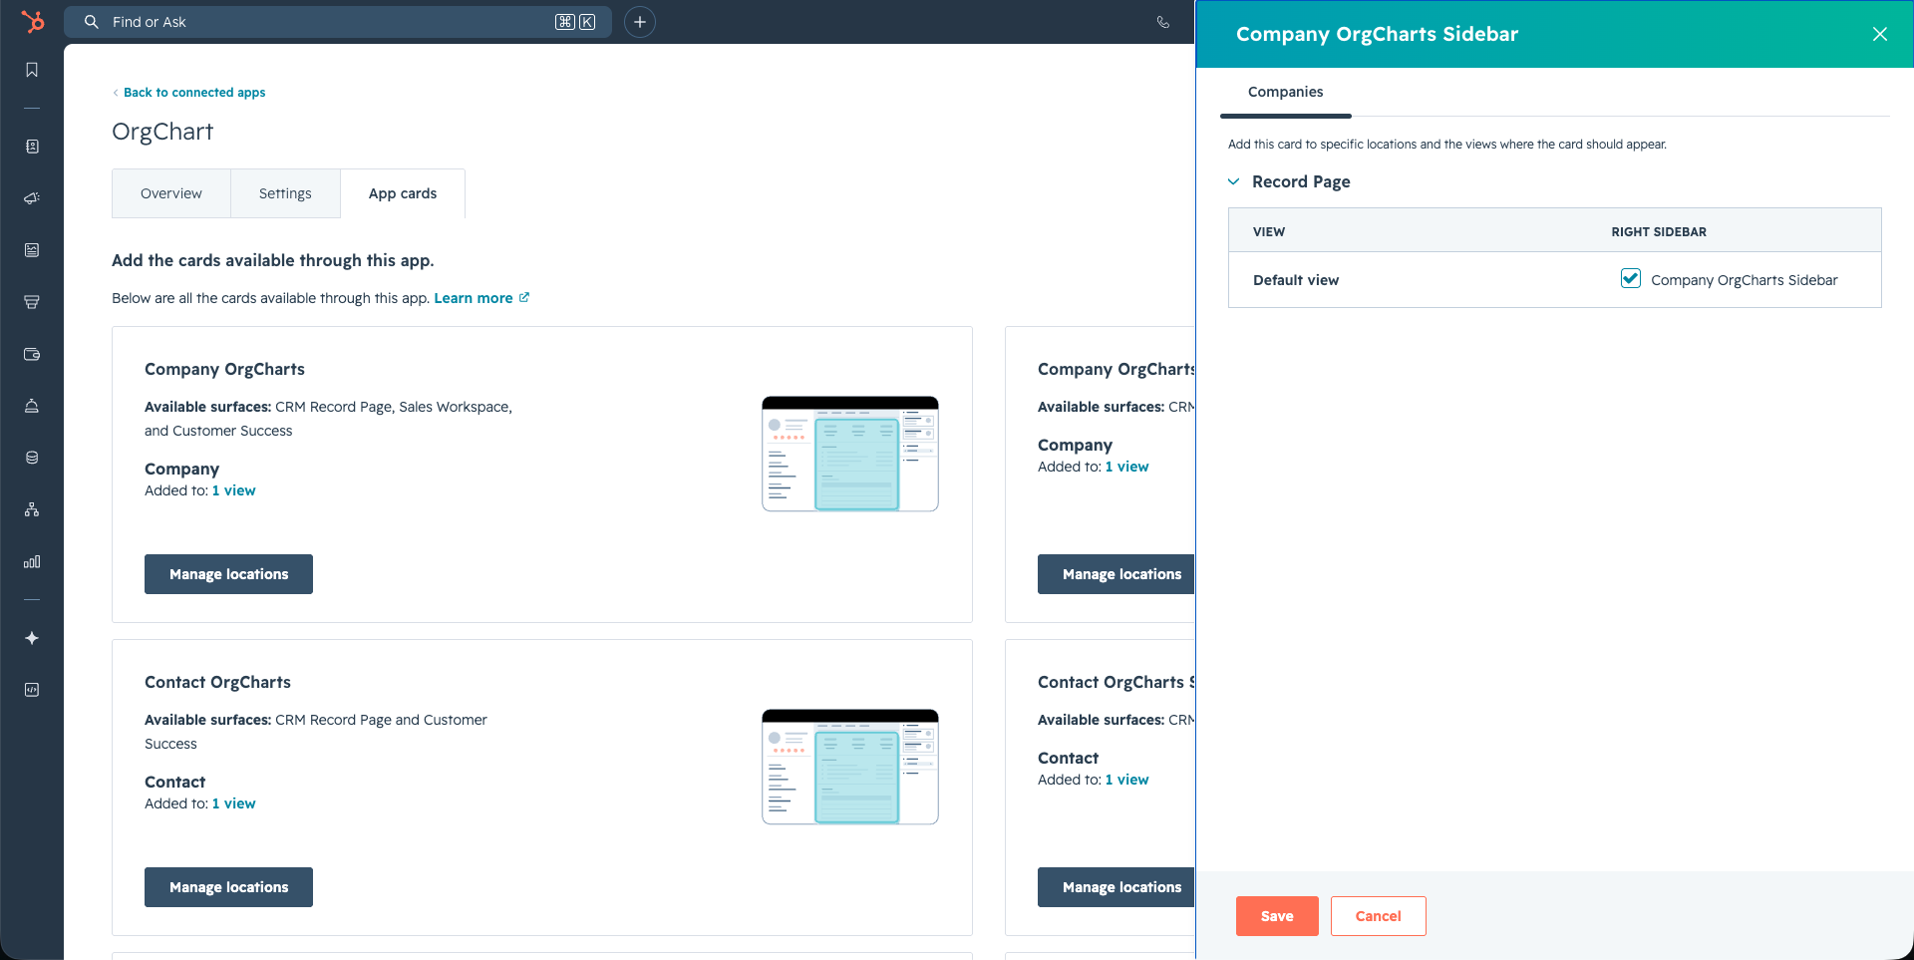Click the VIEW column header

pos(1269,232)
